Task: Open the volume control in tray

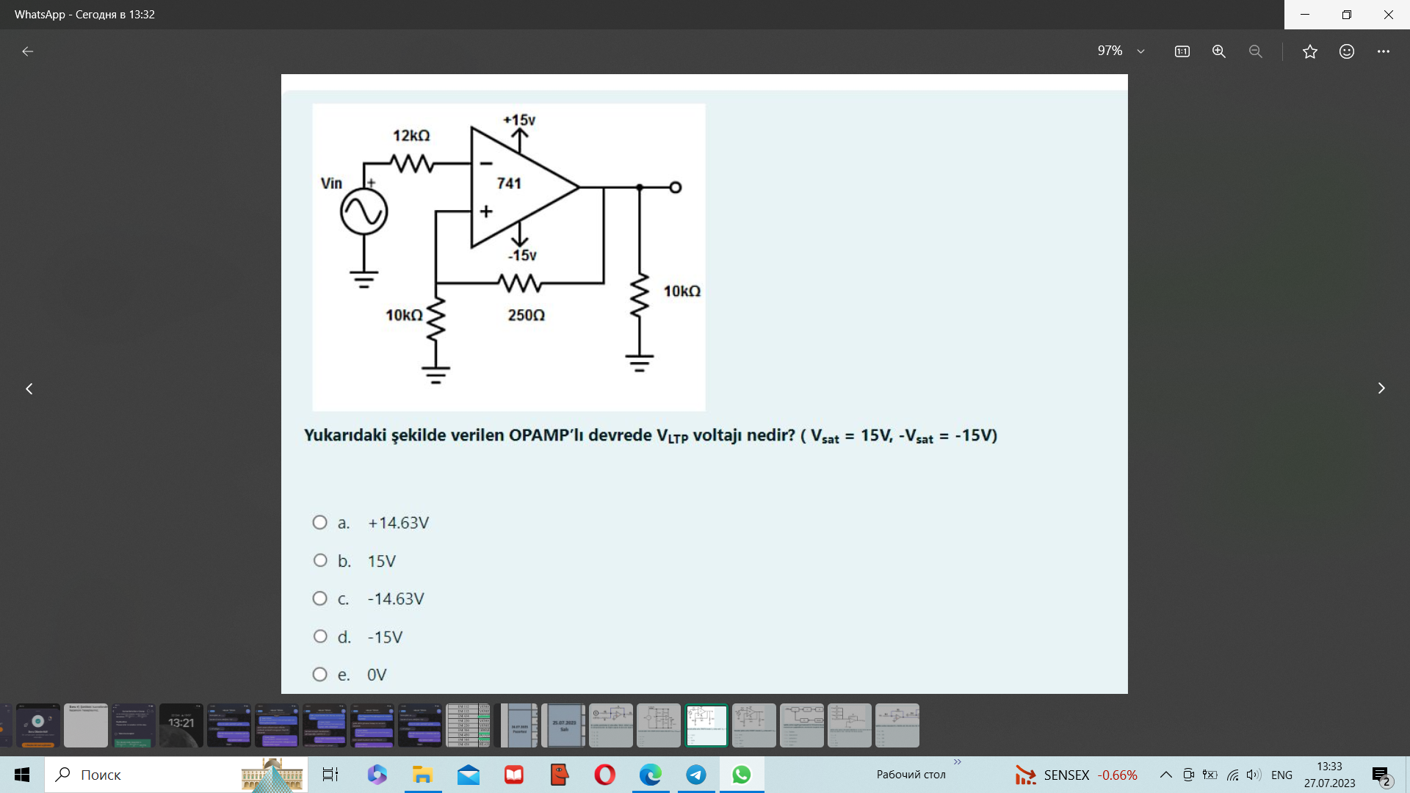Action: click(x=1254, y=775)
